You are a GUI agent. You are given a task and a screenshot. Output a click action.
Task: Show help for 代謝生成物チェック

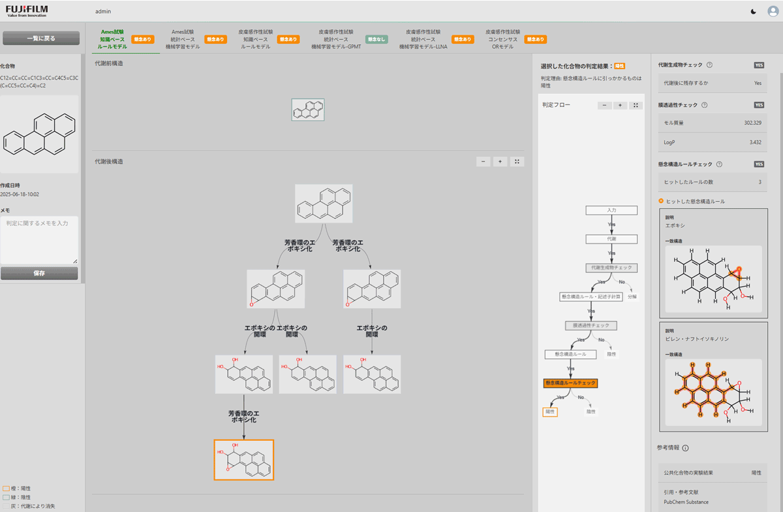pos(709,65)
